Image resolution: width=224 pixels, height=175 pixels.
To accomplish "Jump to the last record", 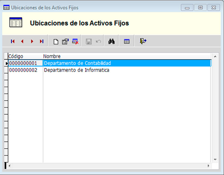I will pyautogui.click(x=42, y=41).
